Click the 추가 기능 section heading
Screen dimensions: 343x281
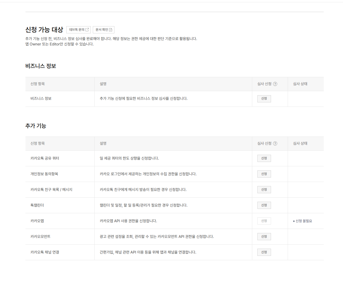36,126
